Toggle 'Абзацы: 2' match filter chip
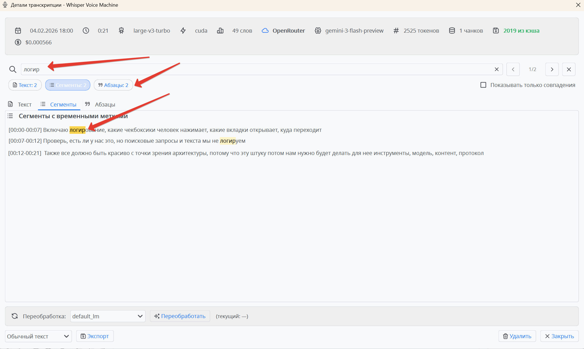The height and width of the screenshot is (349, 584). (113, 85)
